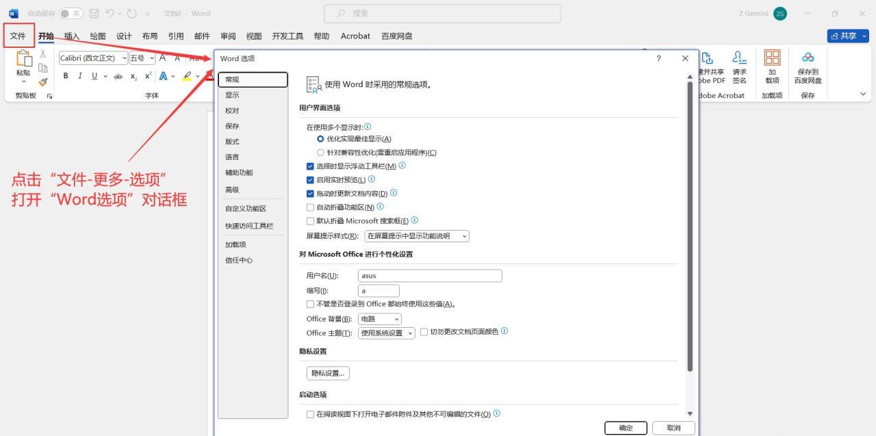
Task: Click the Word app icon in title bar
Action: point(14,14)
